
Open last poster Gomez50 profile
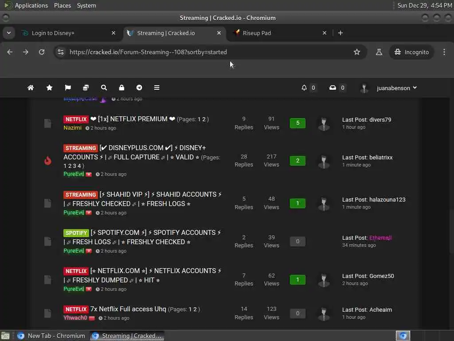tap(382, 276)
